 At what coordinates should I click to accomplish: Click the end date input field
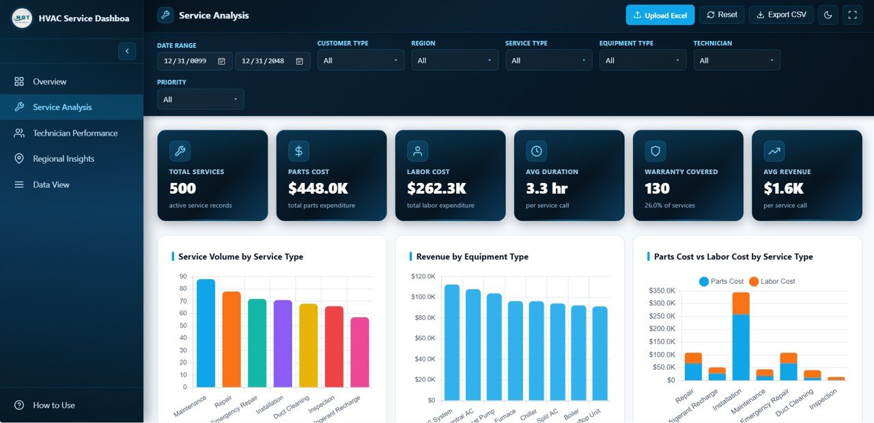[x=263, y=61]
